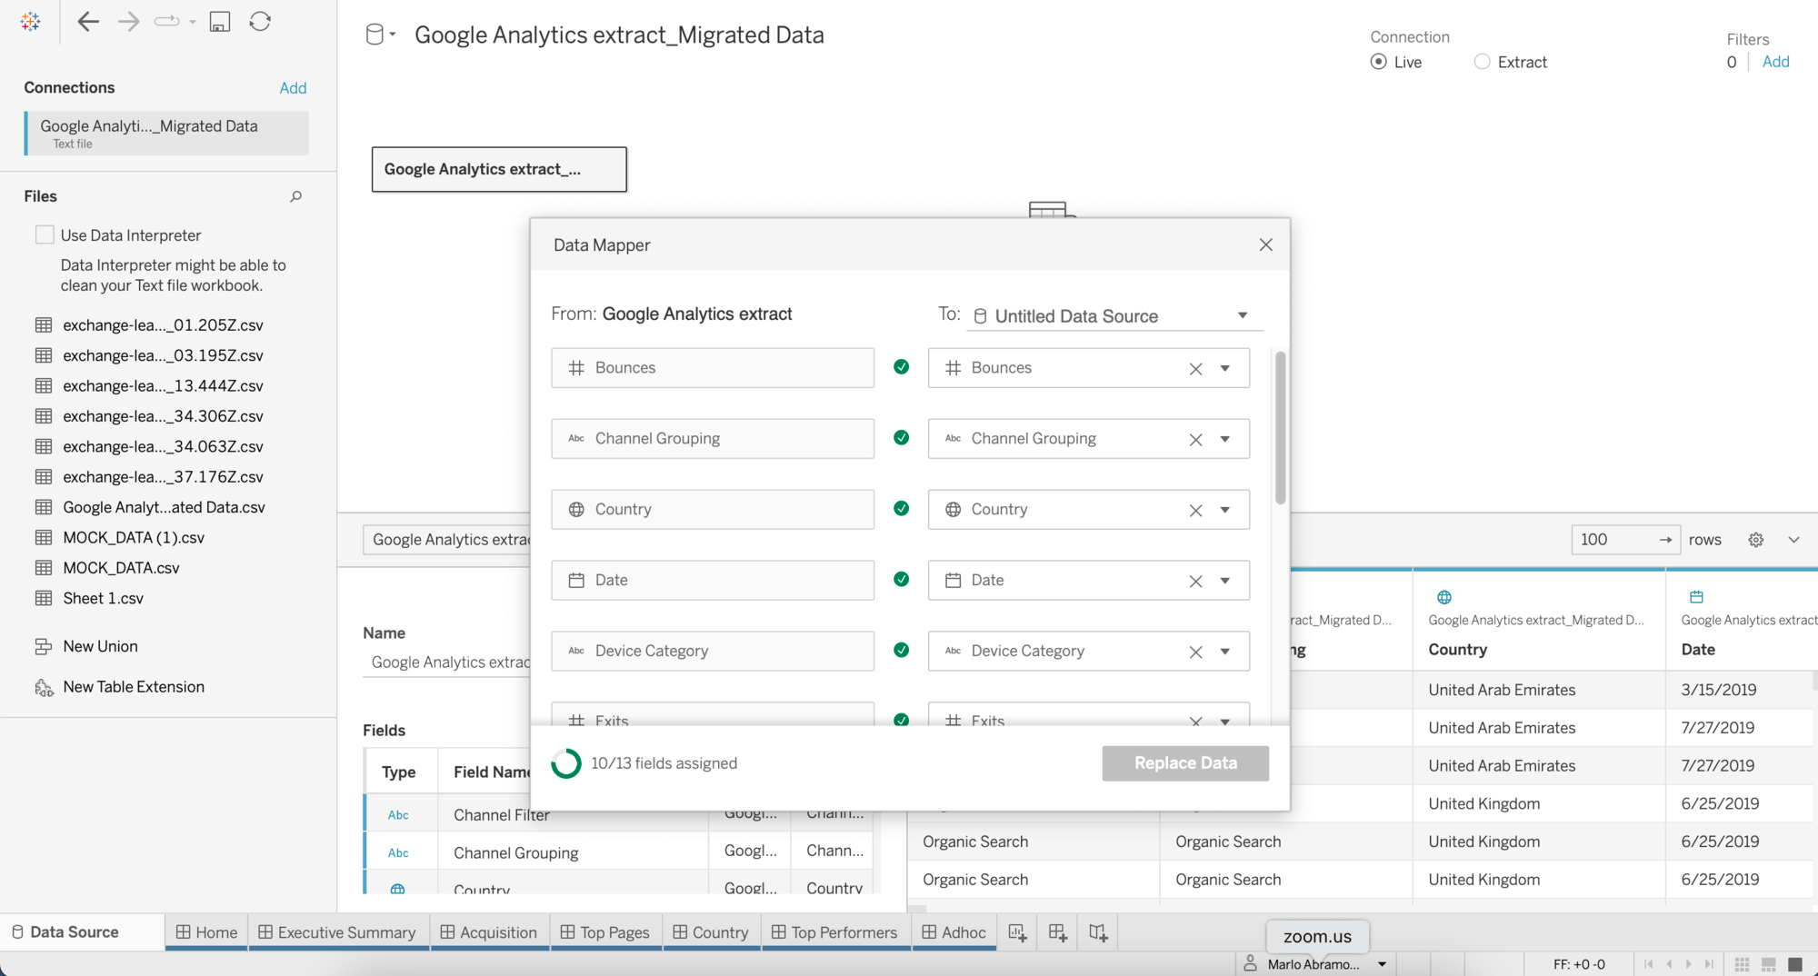Select the Live connection radio button

coord(1377,62)
